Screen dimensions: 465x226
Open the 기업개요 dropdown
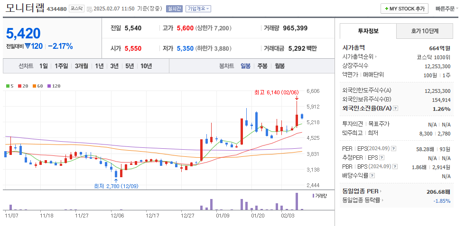click(198, 9)
